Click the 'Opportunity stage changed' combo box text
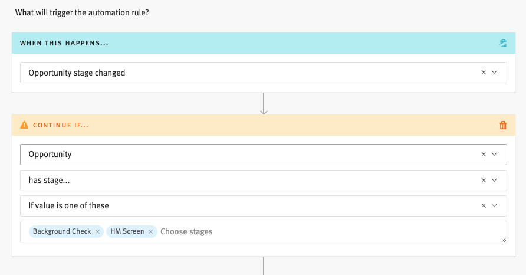The width and height of the screenshot is (526, 275). pos(77,73)
